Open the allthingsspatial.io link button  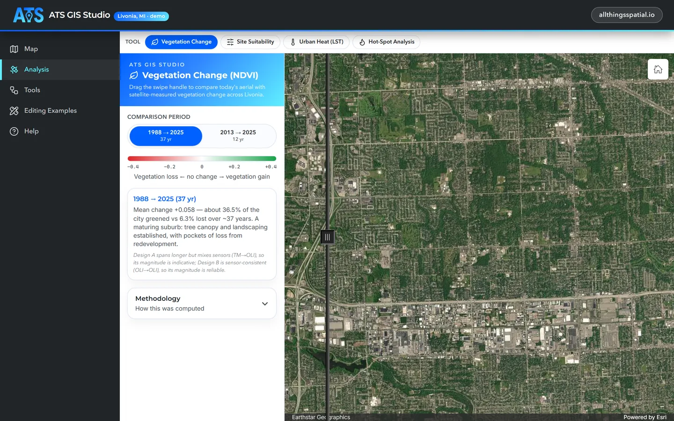click(x=627, y=15)
